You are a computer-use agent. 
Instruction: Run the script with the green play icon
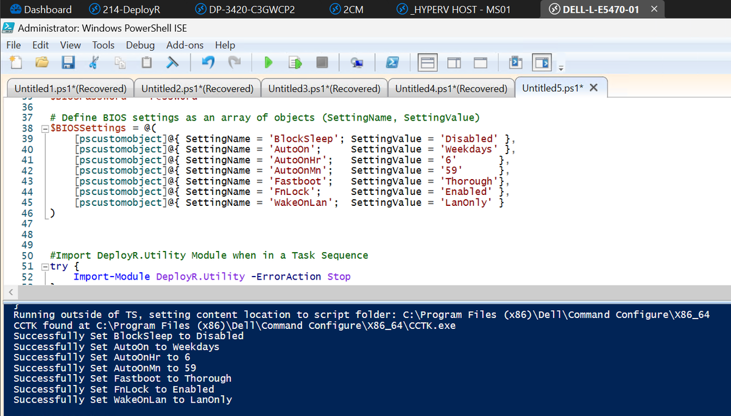(x=268, y=62)
